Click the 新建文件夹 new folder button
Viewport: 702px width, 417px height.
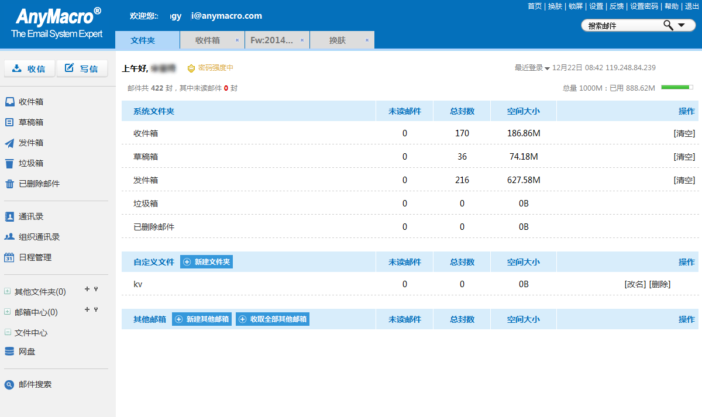207,262
